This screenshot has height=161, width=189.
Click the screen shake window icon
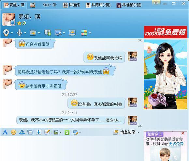click(x=30, y=132)
